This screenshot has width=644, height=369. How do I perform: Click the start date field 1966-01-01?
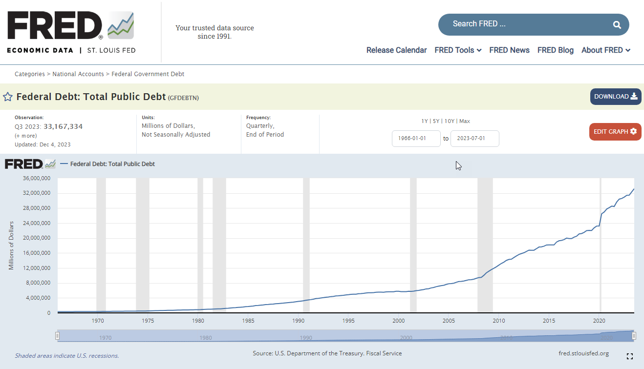[x=416, y=139]
